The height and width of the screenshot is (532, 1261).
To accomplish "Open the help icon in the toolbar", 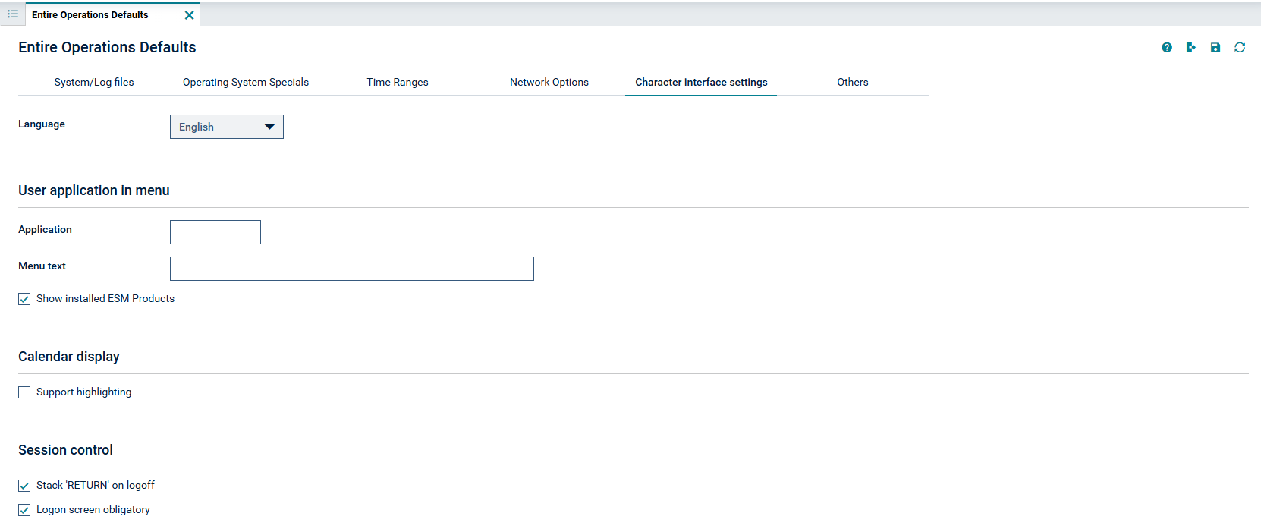I will click(1167, 48).
